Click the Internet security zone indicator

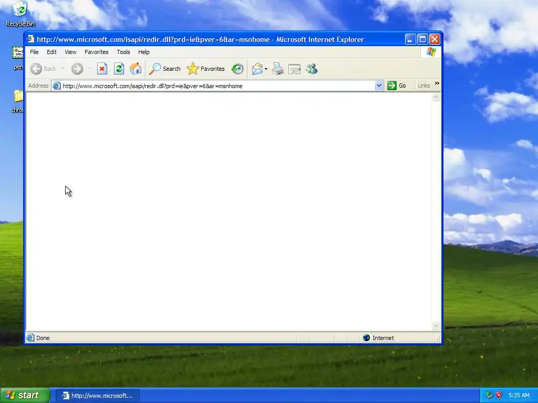(x=378, y=338)
